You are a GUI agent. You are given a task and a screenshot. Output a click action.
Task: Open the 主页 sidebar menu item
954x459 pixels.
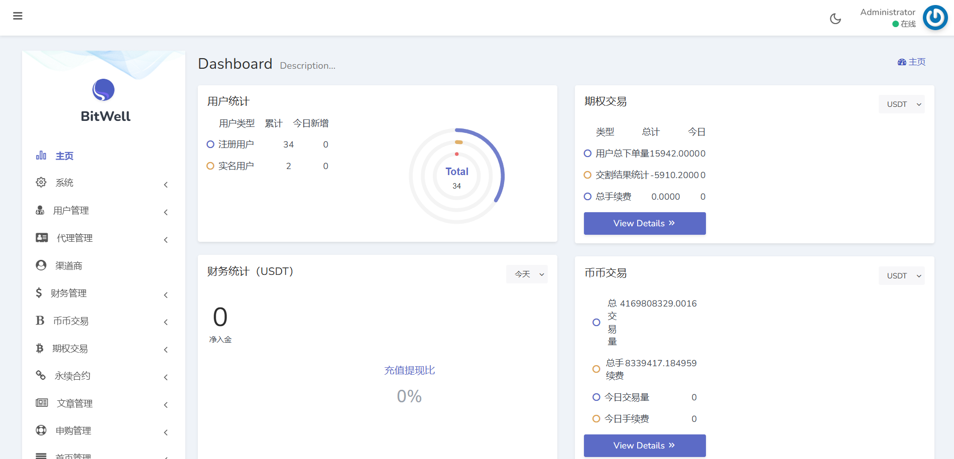coord(64,156)
